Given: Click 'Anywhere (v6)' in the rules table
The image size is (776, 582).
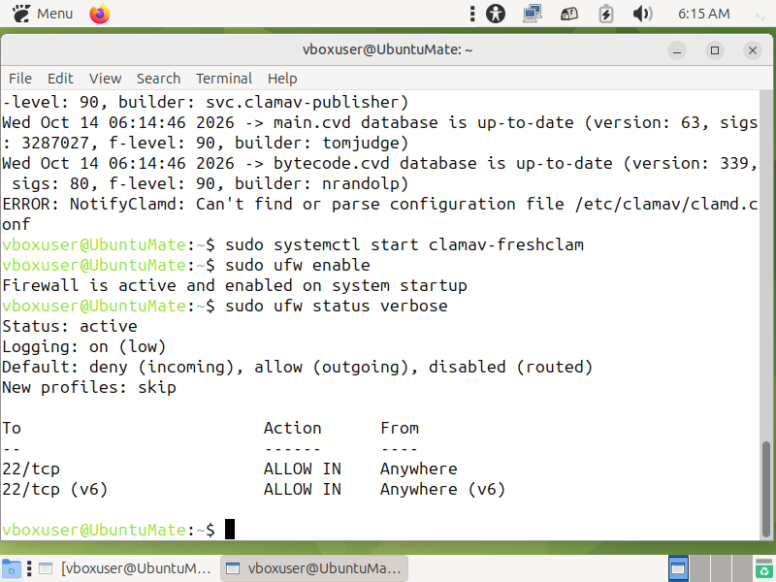Looking at the screenshot, I should tap(443, 489).
